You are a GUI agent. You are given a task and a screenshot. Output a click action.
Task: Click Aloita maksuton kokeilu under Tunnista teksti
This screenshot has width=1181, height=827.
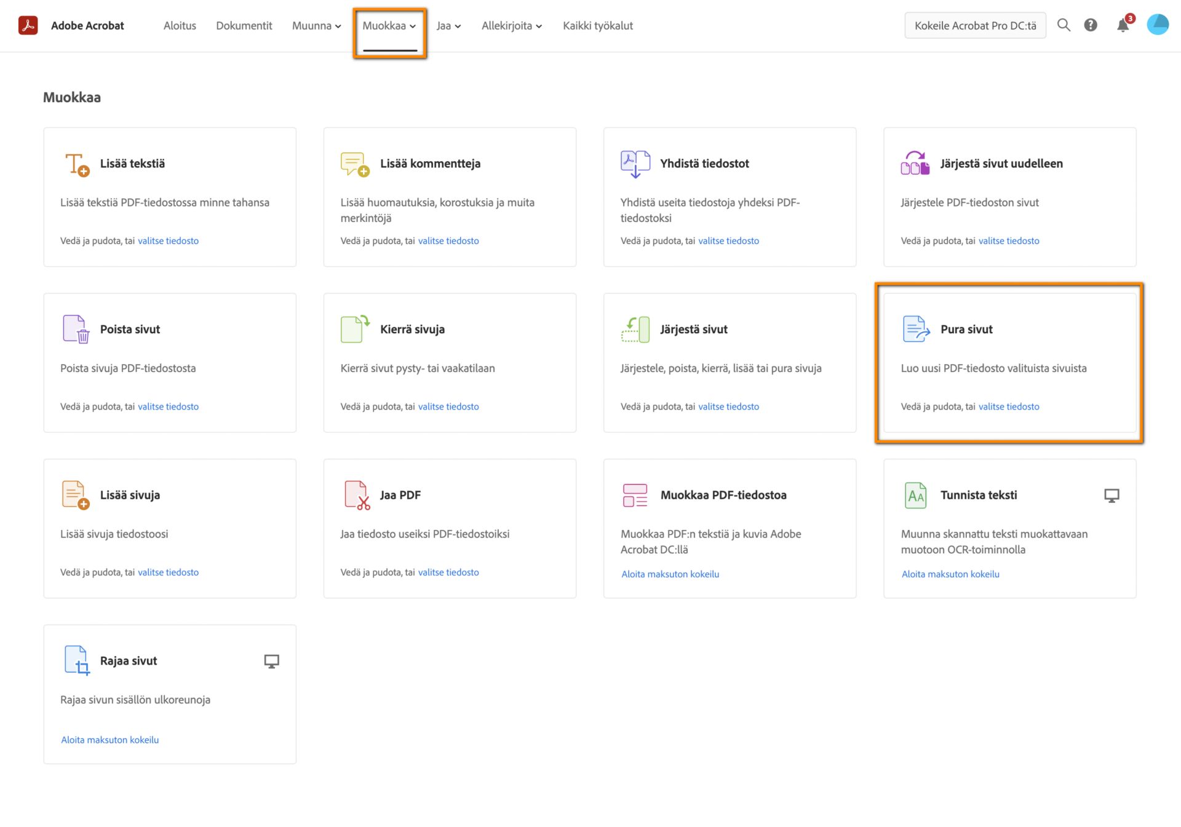click(x=950, y=574)
